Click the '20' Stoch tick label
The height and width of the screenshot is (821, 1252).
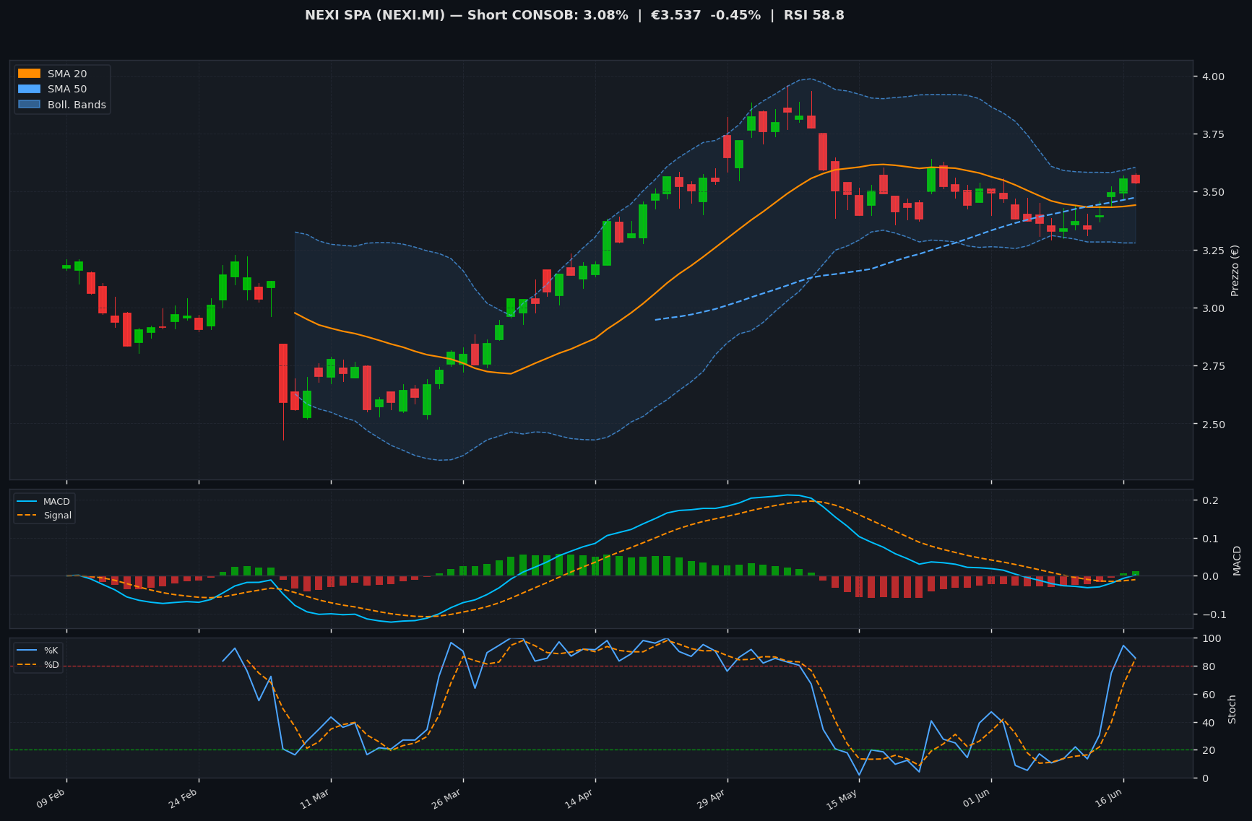point(1207,750)
